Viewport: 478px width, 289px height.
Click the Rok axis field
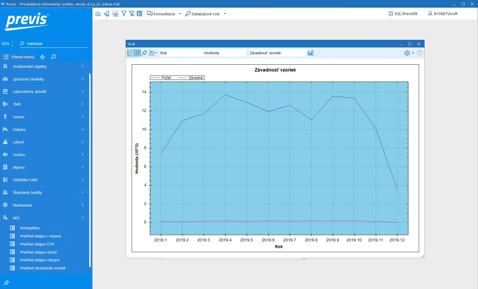(x=181, y=53)
